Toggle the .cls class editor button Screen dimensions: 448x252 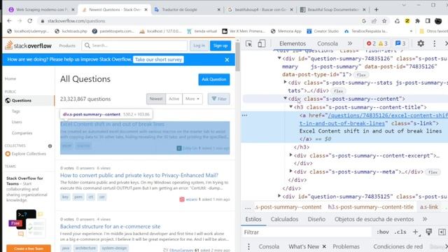pyautogui.click(x=400, y=232)
